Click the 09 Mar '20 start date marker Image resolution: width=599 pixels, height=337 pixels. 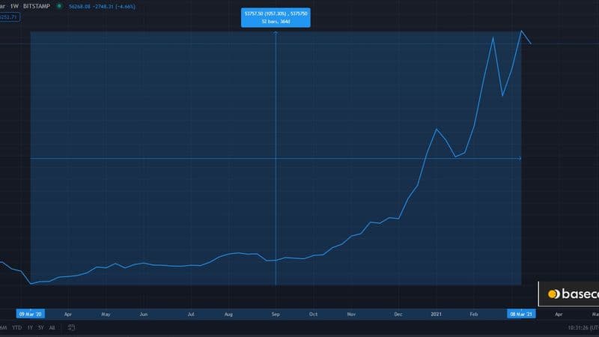(30, 314)
